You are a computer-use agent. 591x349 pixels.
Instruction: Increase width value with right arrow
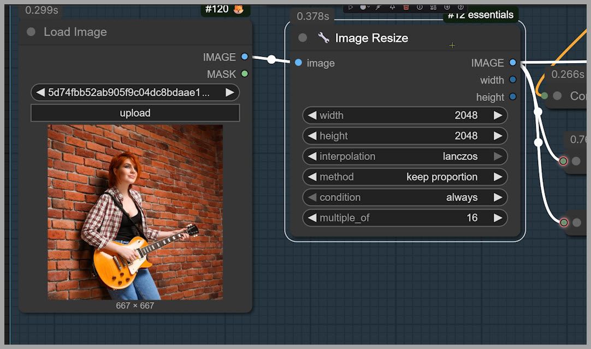[498, 115]
